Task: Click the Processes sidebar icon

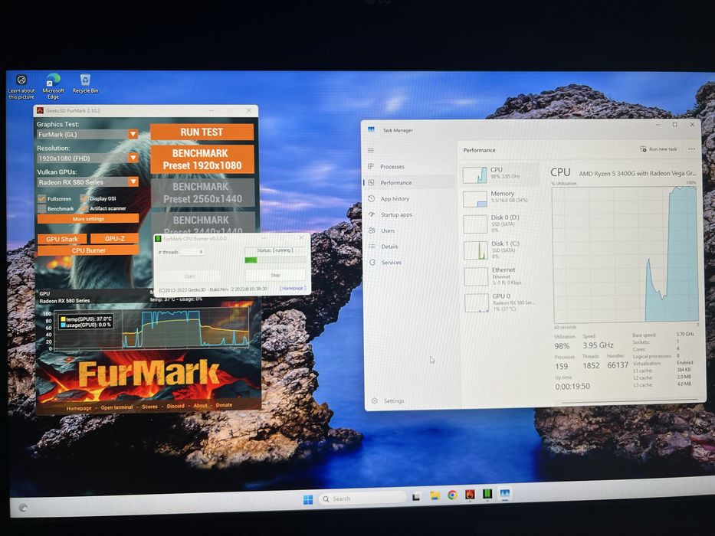Action: pyautogui.click(x=371, y=166)
